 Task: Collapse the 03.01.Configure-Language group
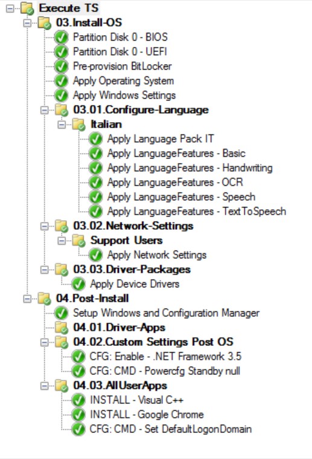(x=45, y=110)
